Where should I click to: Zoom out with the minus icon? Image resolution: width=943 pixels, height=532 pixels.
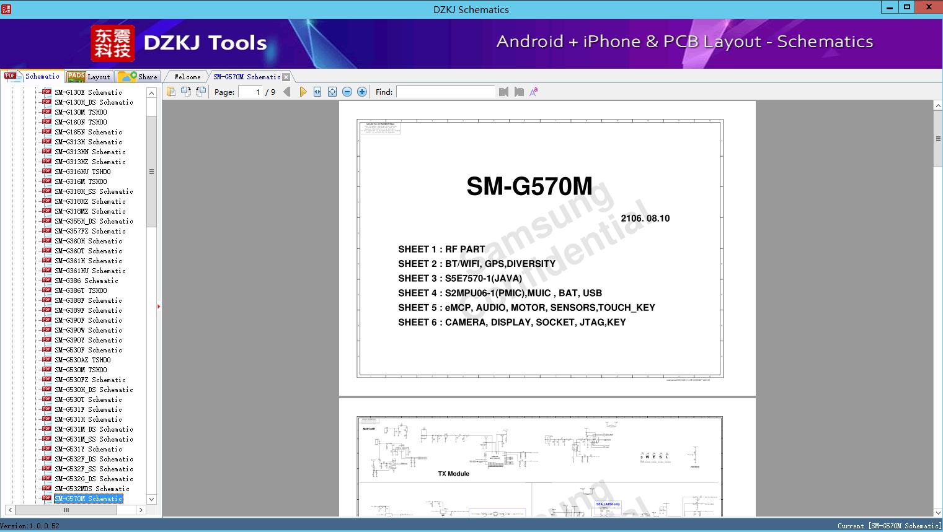coord(347,92)
